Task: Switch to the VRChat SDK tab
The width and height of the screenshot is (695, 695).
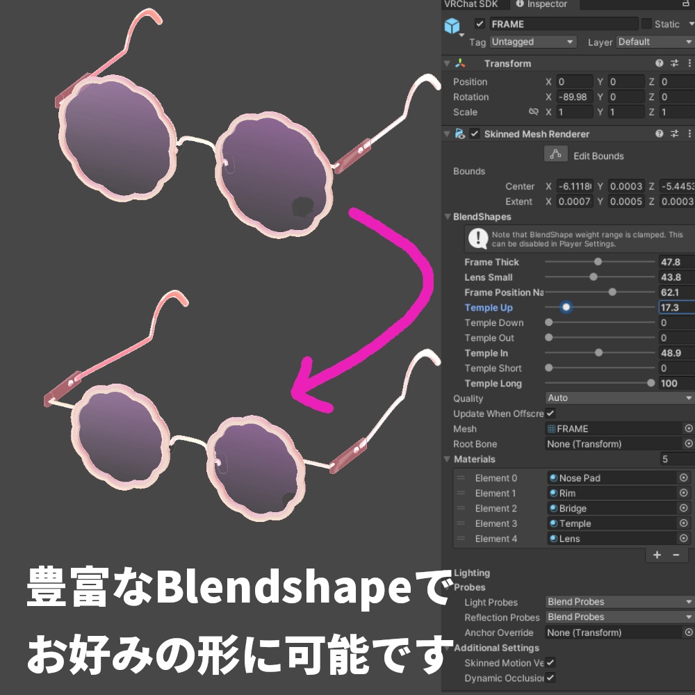Action: point(472,4)
